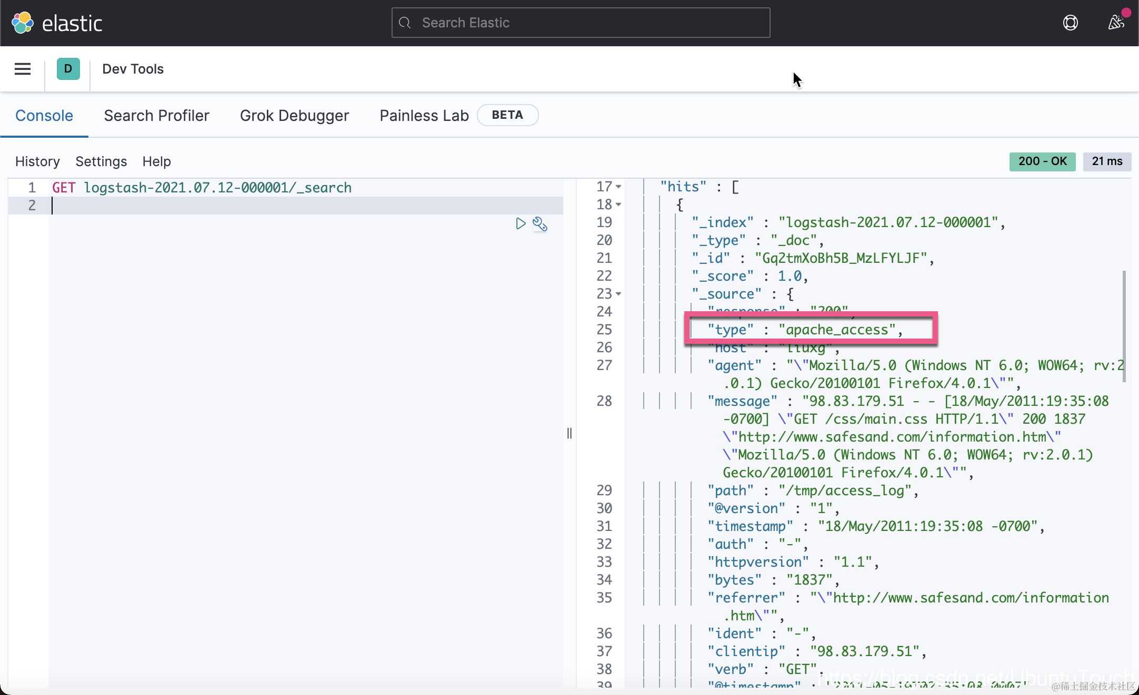Open console Settings
1139x695 pixels.
point(101,161)
